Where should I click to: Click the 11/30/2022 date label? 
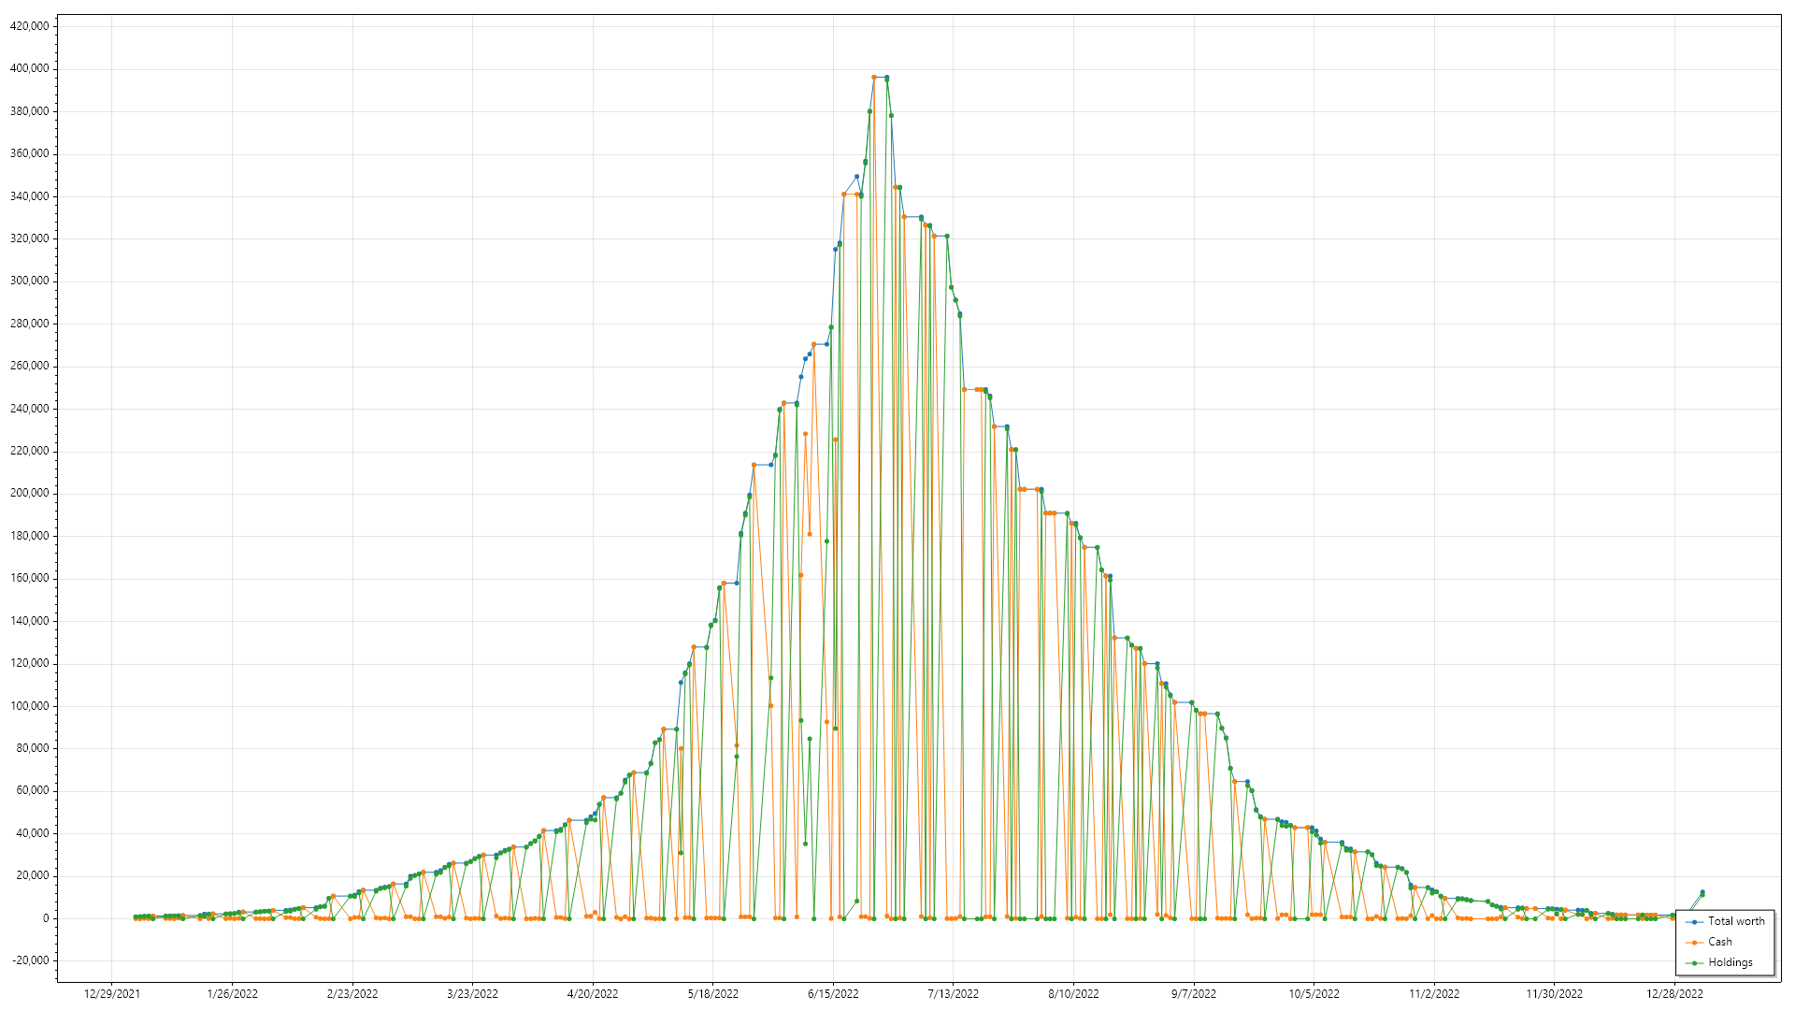[1555, 994]
